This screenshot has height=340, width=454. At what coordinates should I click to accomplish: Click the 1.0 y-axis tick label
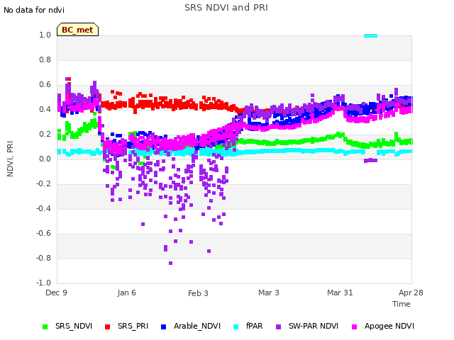tap(45, 35)
